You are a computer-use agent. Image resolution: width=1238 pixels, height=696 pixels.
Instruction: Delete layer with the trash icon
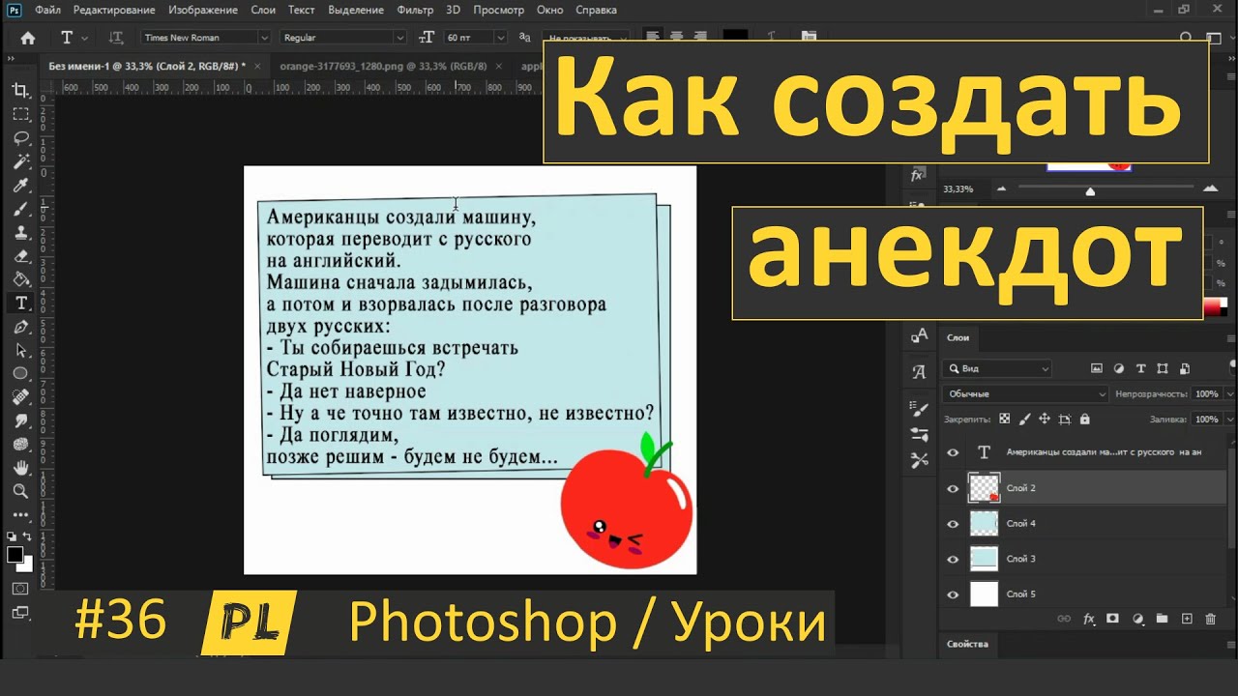point(1210,619)
